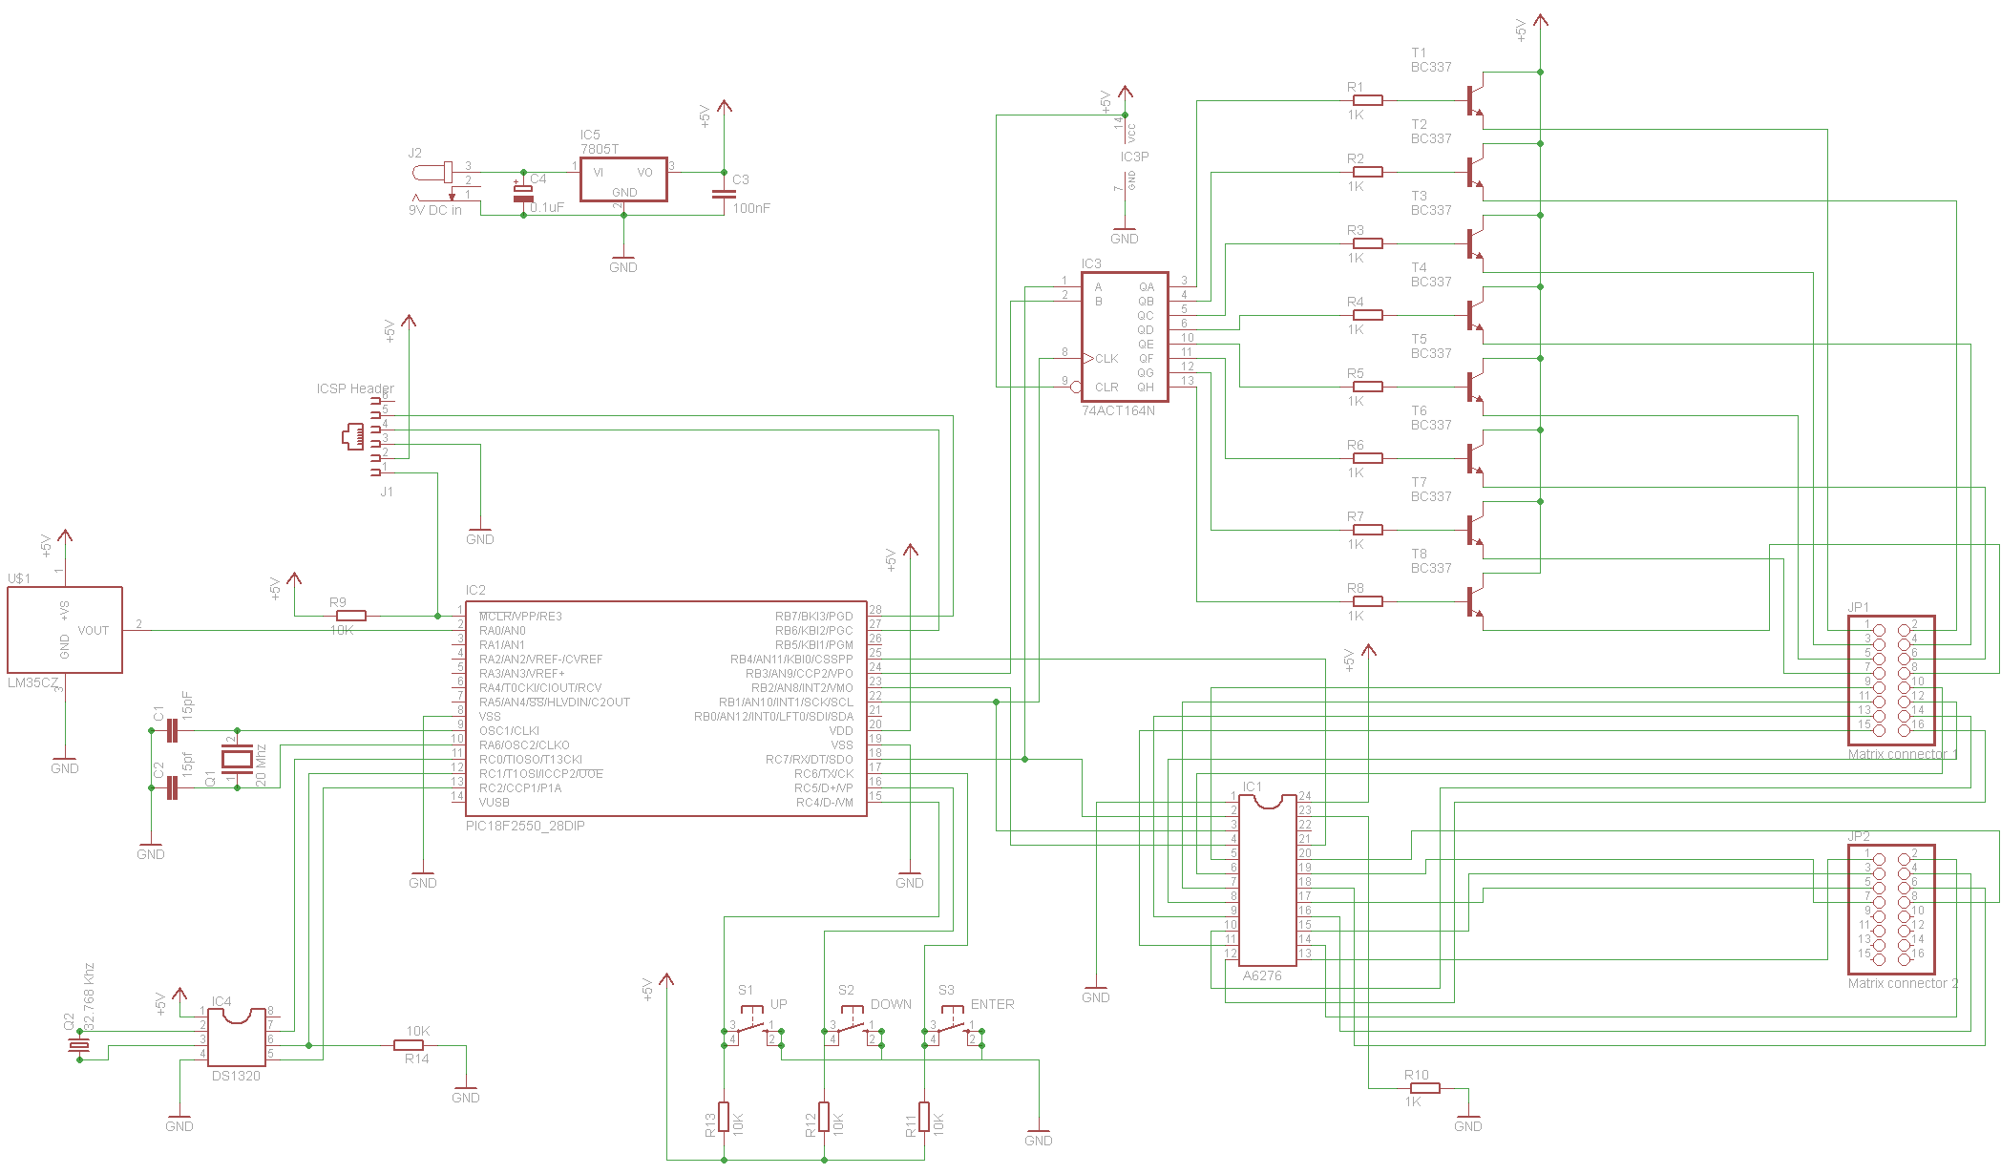Click the "Matrix connector 2" text
Screen dimensions: 2001x1174
(x=1903, y=983)
